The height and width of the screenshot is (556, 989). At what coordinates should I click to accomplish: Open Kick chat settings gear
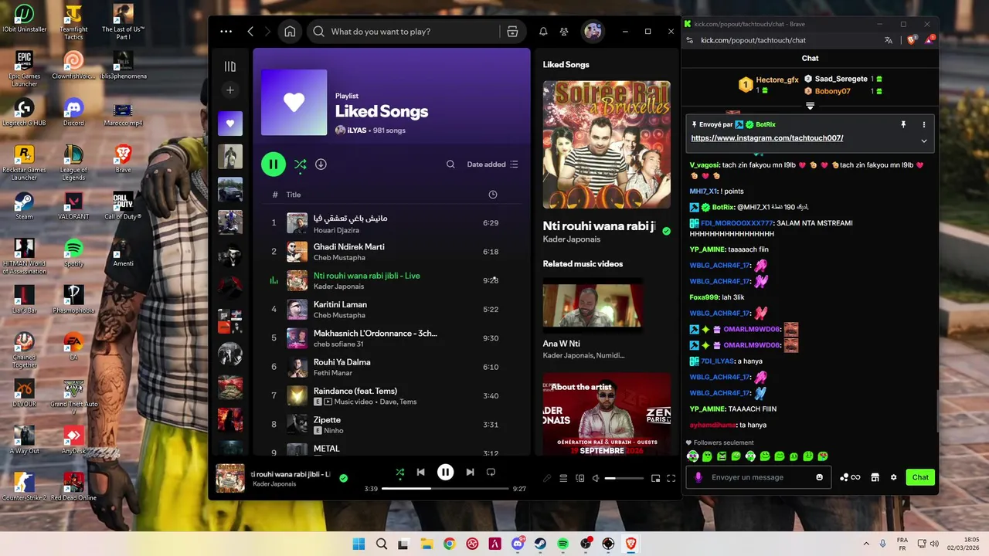(893, 477)
